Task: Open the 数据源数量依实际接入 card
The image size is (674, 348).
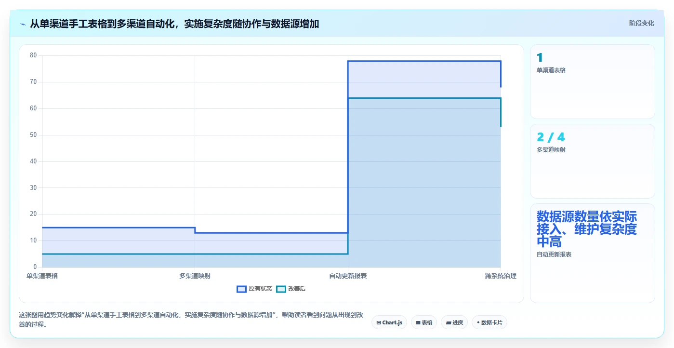Action: (x=593, y=253)
